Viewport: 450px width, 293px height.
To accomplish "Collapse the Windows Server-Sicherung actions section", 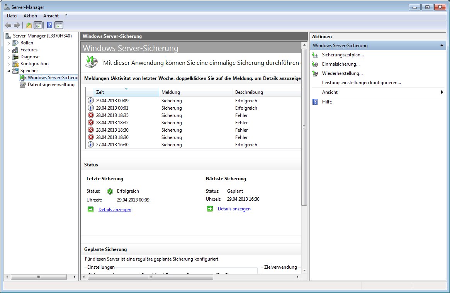I will coord(442,45).
